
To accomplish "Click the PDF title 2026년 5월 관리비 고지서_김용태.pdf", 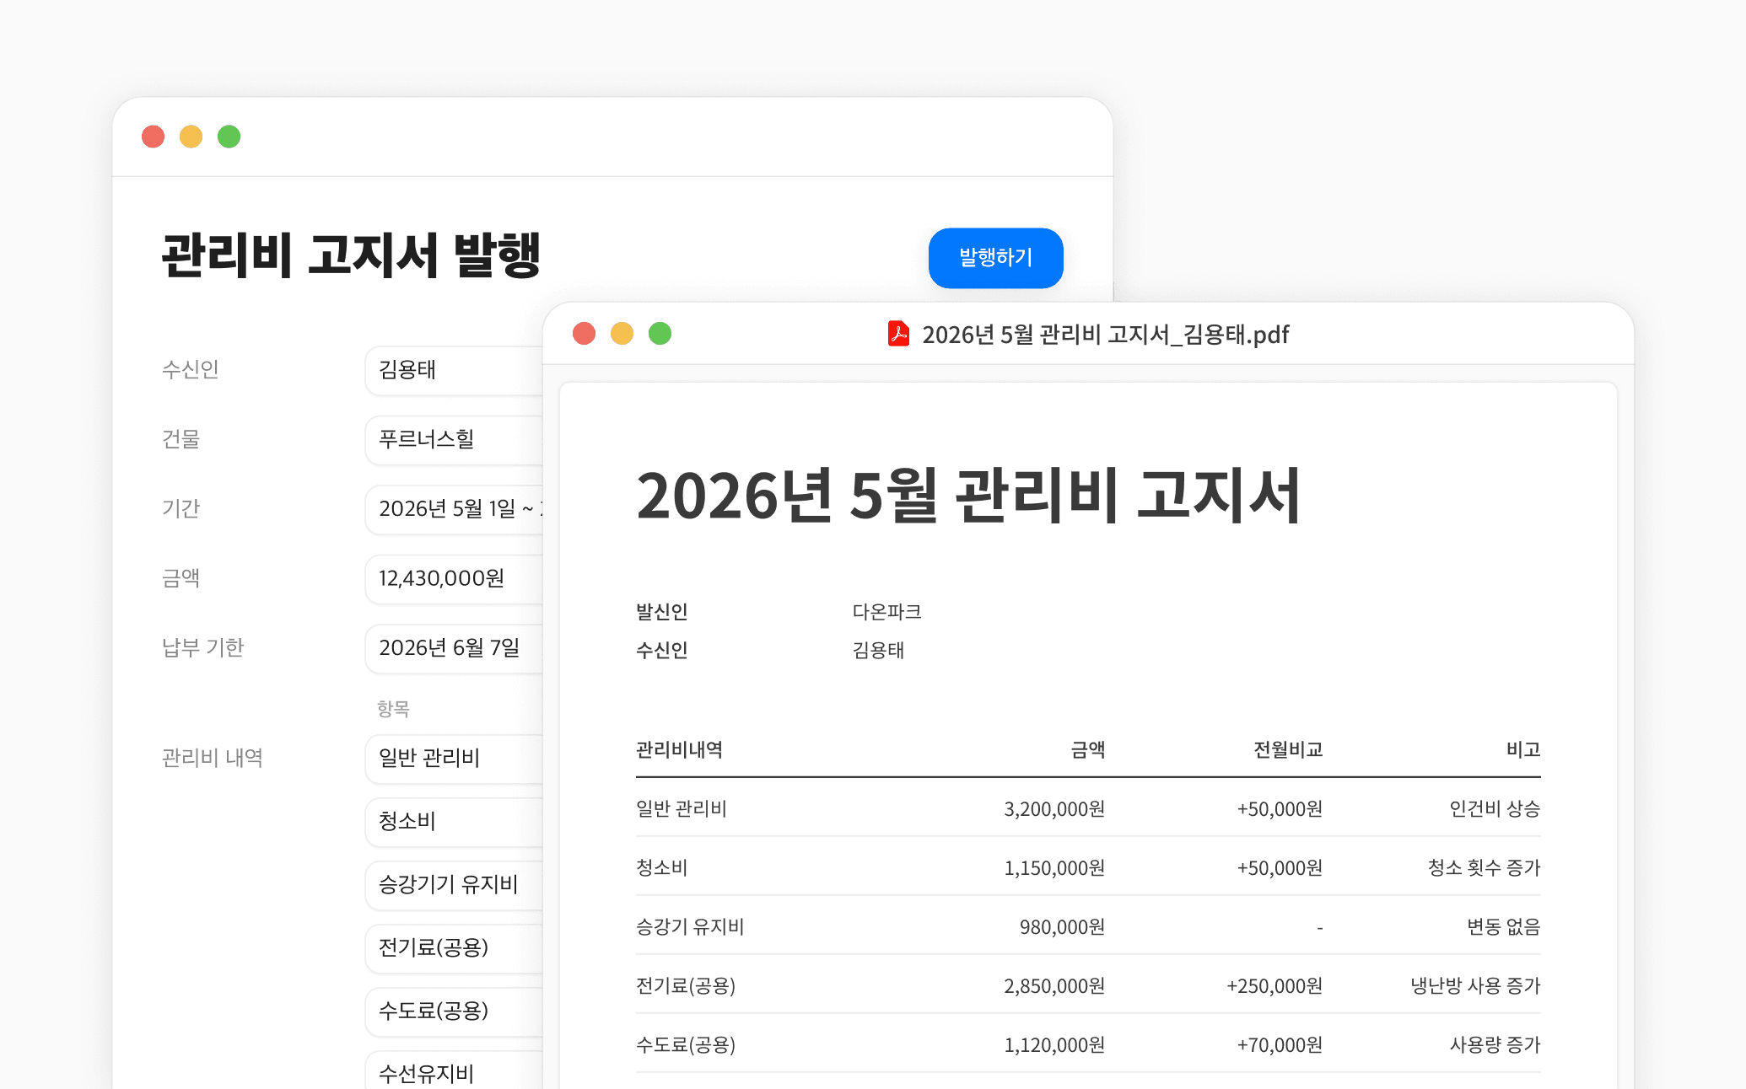I will pos(1105,335).
